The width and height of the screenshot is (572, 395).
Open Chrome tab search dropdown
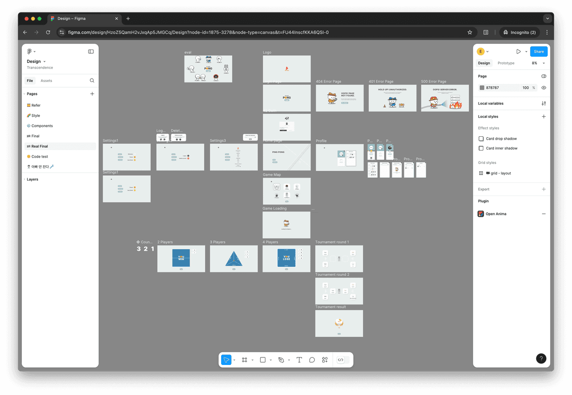pos(547,19)
